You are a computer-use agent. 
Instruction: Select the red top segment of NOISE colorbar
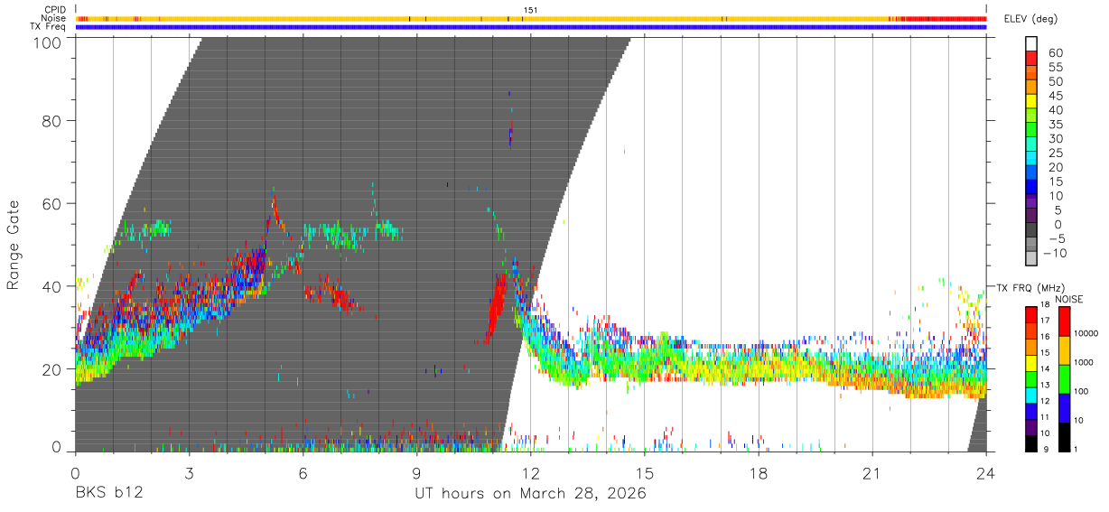[x=1063, y=321]
